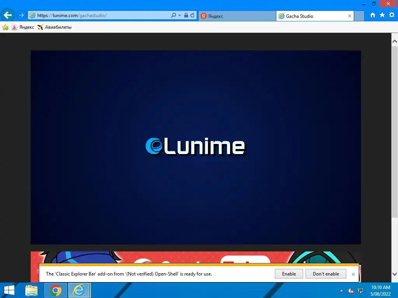Click the Lunime splash game area
Screen dimensions: 398x298
(196, 147)
